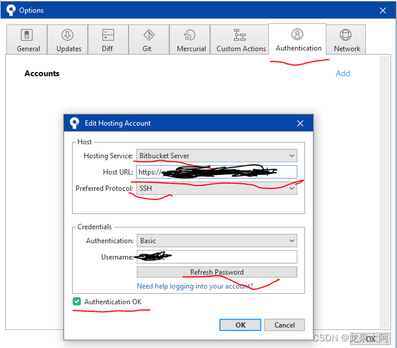The image size is (397, 348).
Task: Select the Git tab
Action: point(149,39)
